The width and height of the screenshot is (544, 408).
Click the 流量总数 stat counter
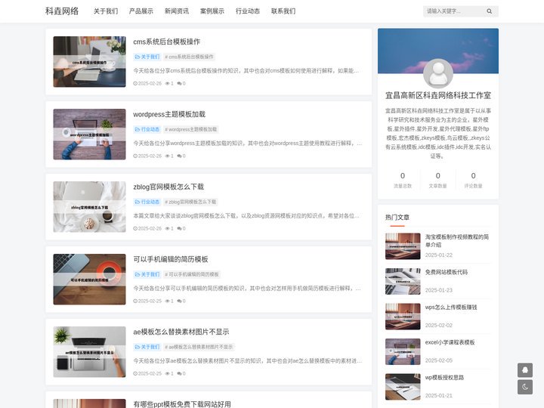[403, 180]
